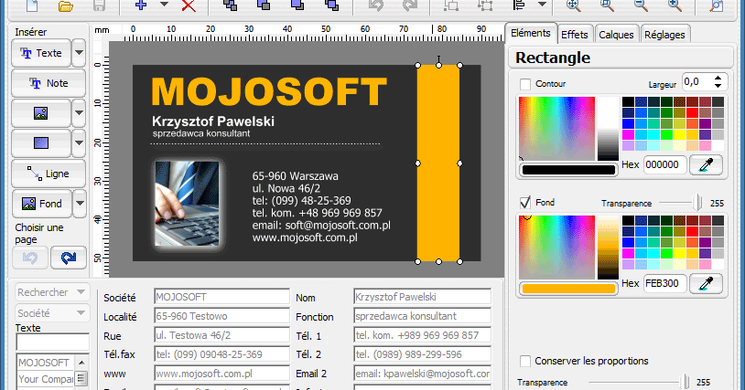Select MOJOSOFT in the Texte list
The width and height of the screenshot is (745, 390).
46,363
